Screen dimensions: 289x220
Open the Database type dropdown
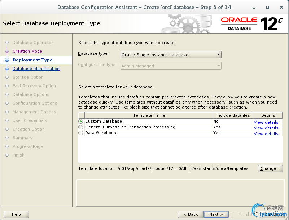[x=171, y=55]
